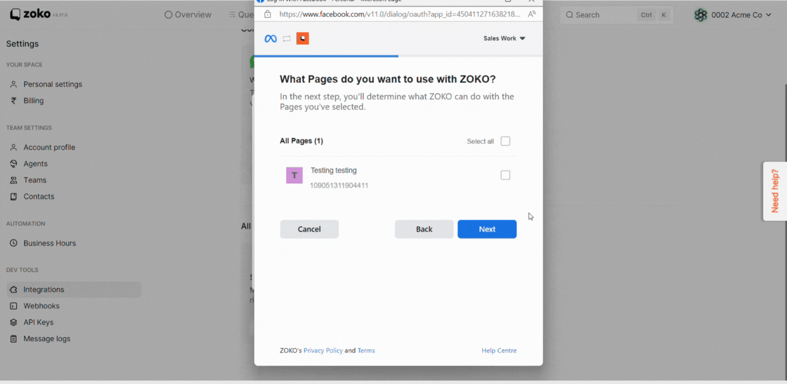787x384 pixels.
Task: Click the All Pages (1) heading
Action: tap(302, 141)
